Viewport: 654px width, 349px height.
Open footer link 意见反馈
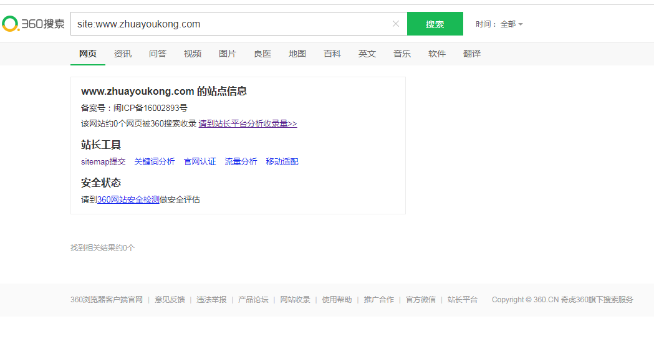tap(170, 300)
